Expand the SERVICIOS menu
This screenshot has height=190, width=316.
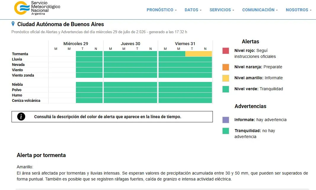pos(222,10)
